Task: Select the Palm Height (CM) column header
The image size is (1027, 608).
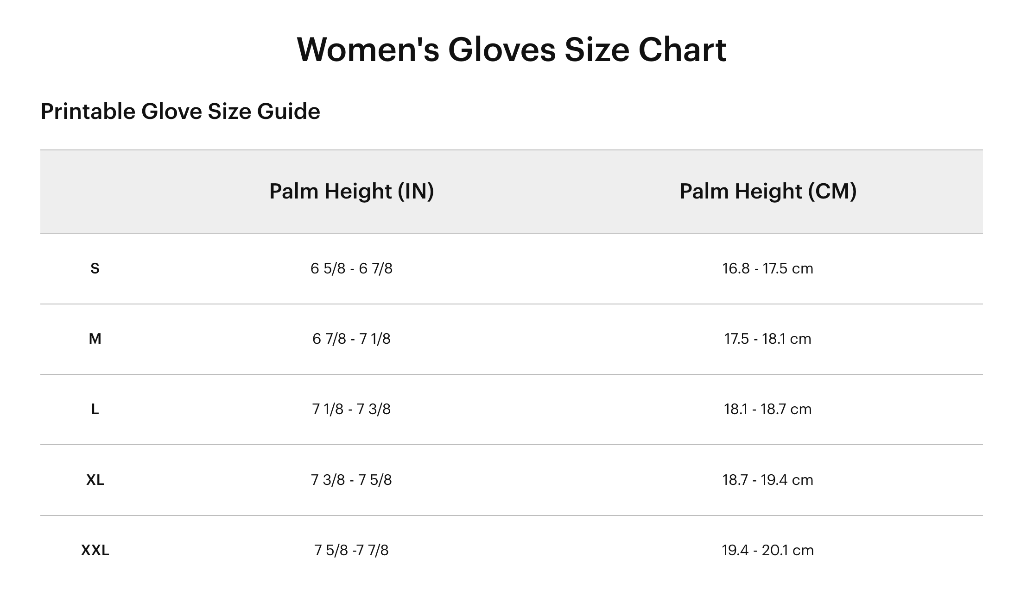Action: (768, 191)
